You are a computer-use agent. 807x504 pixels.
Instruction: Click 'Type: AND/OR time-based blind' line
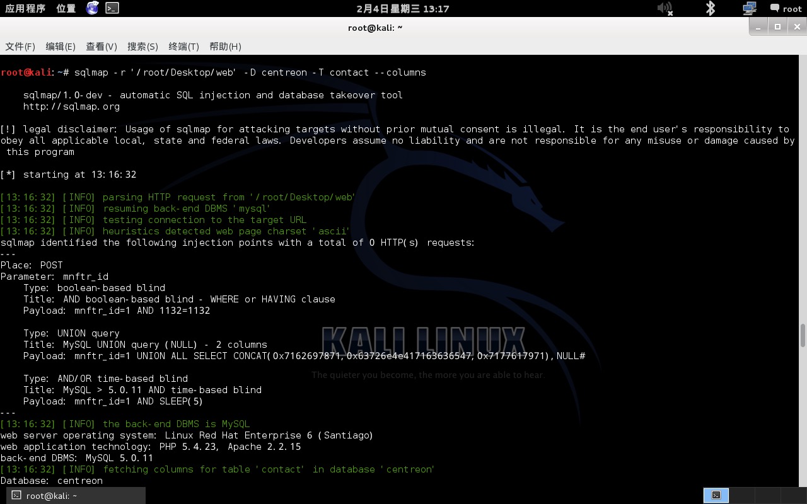pos(105,379)
